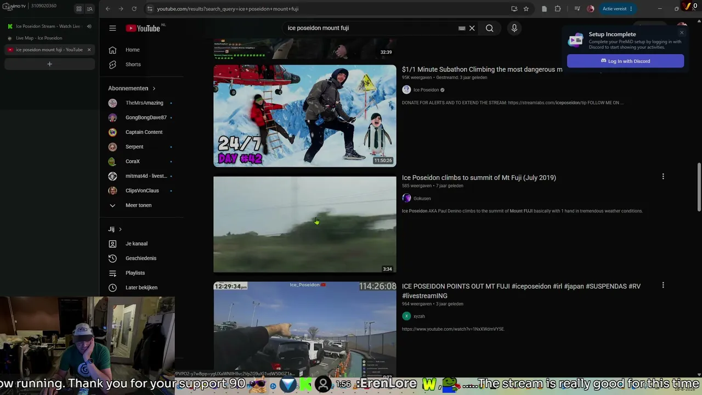Play the pointing-at-Fuji video thumbnail
Viewport: 702px width, 395px height.
tap(304, 329)
